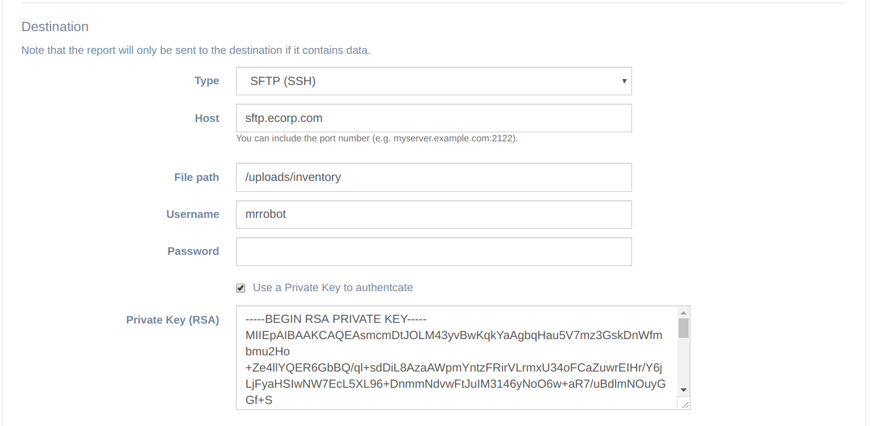
Task: Click the Destination section heading
Action: click(x=55, y=27)
